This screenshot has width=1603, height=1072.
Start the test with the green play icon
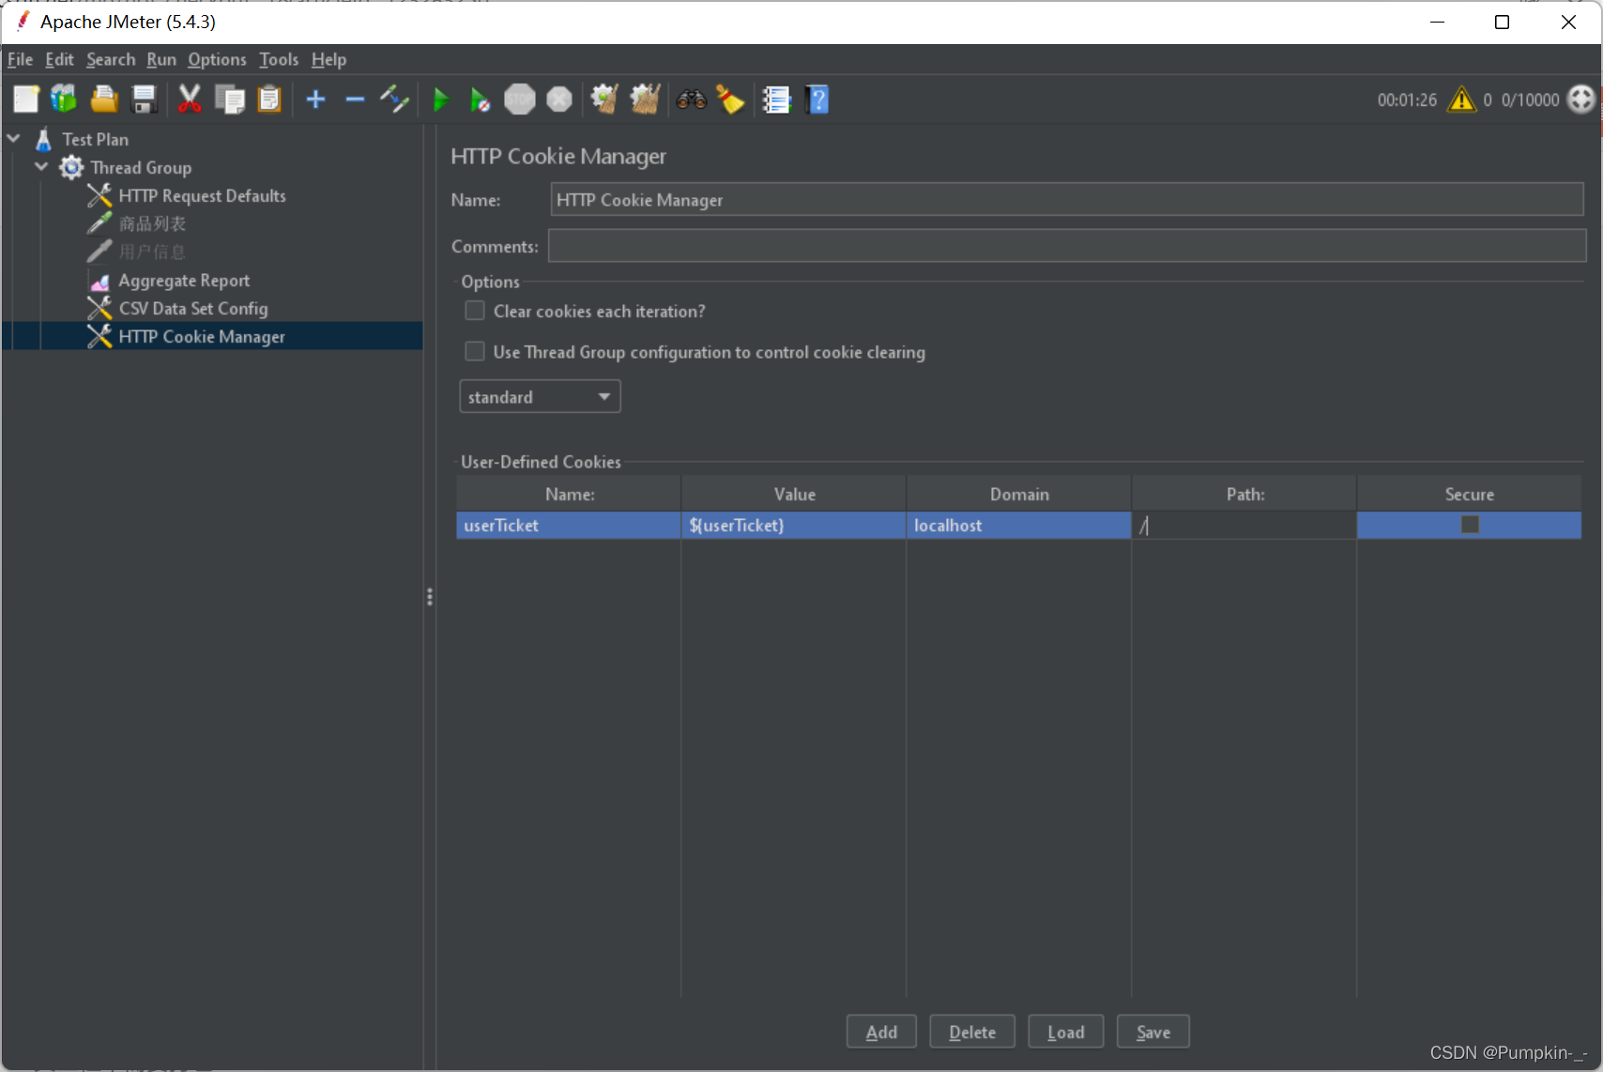[440, 99]
